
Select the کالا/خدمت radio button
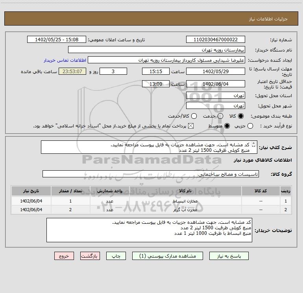tap(194, 116)
